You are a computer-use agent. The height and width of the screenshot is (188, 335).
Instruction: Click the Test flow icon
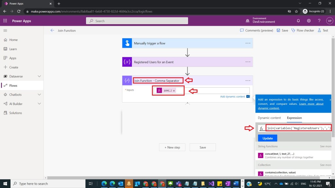323,30
